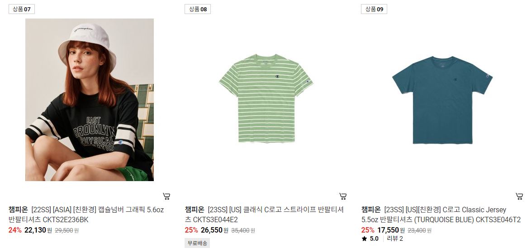Viewport: 532px width, 252px height.
Task: Click the 상품 08 label badge
Action: click(198, 9)
